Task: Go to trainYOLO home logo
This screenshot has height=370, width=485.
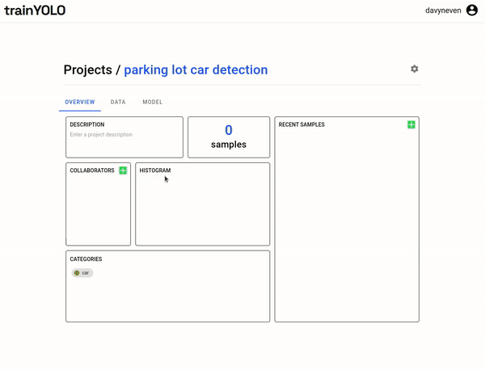Action: (x=35, y=11)
